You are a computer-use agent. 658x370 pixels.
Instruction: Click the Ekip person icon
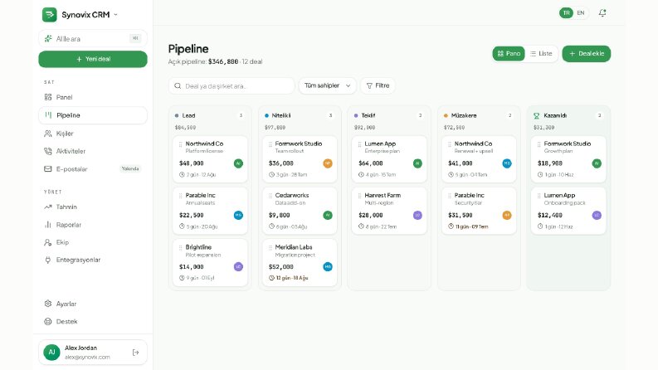(48, 242)
